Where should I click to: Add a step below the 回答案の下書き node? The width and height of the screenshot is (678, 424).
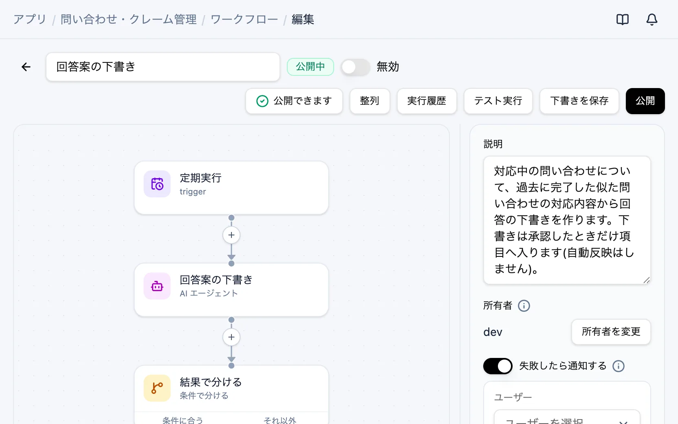tap(231, 337)
